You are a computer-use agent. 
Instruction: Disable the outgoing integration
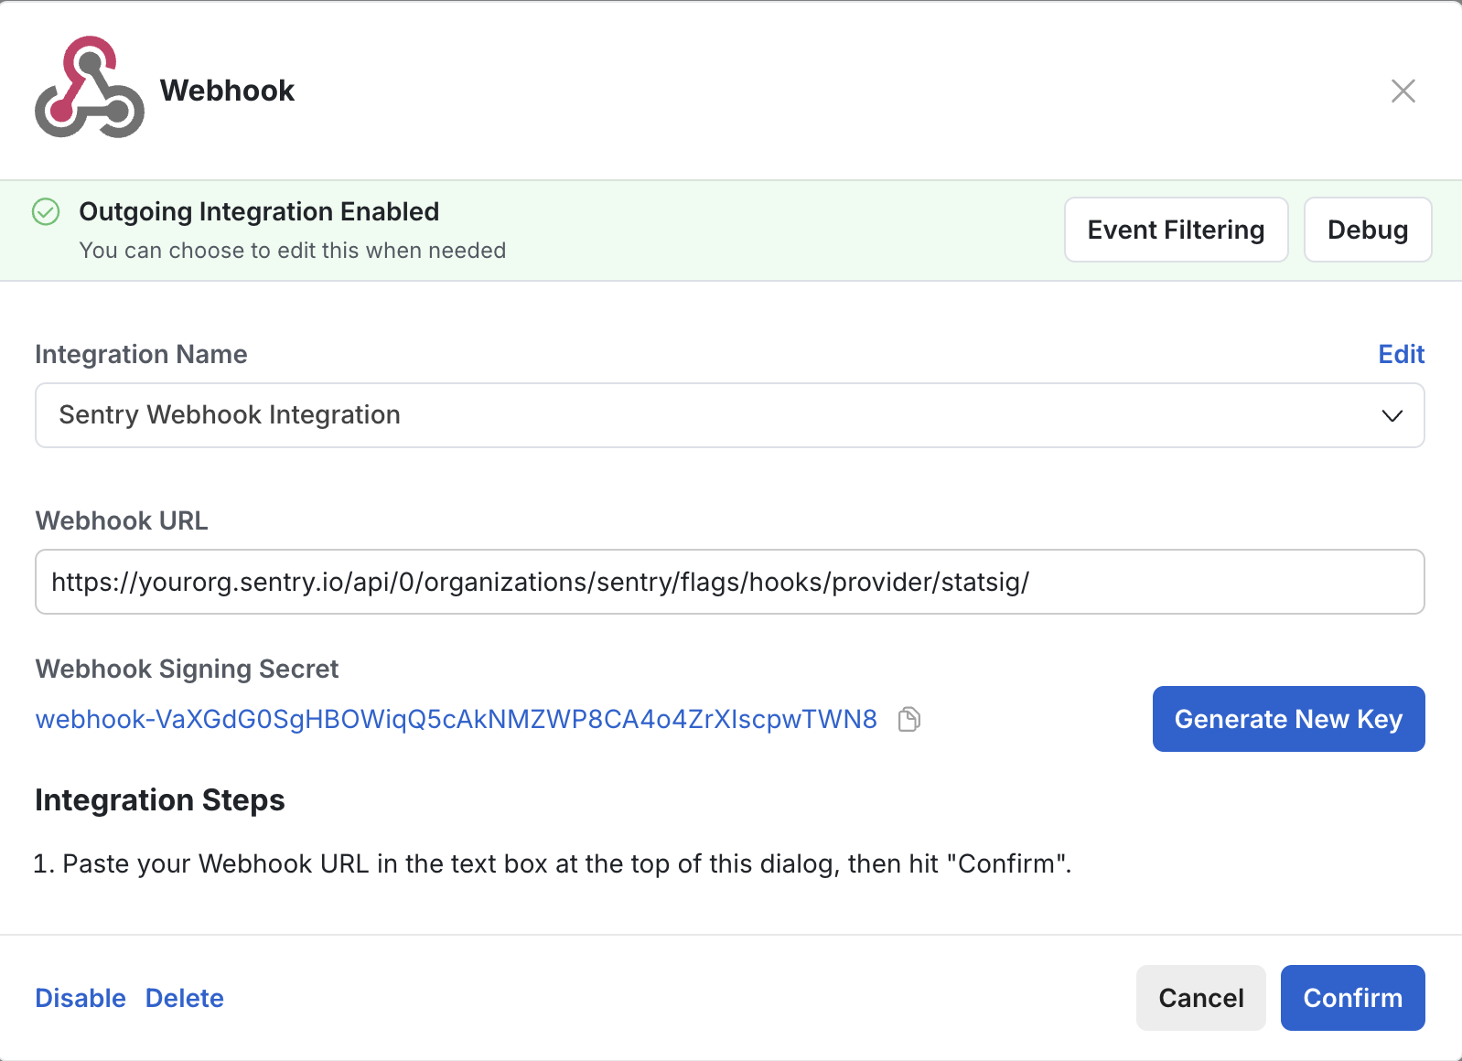click(x=81, y=998)
